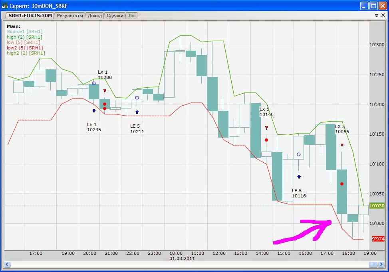Maximize the script window

point(373,6)
